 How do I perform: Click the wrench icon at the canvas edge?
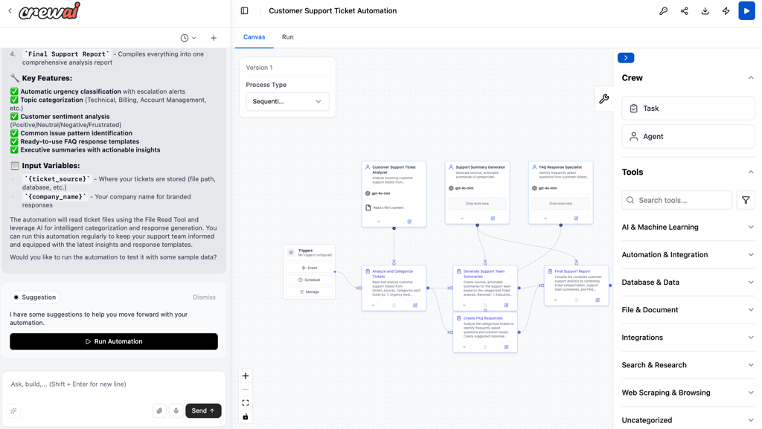[x=604, y=99]
